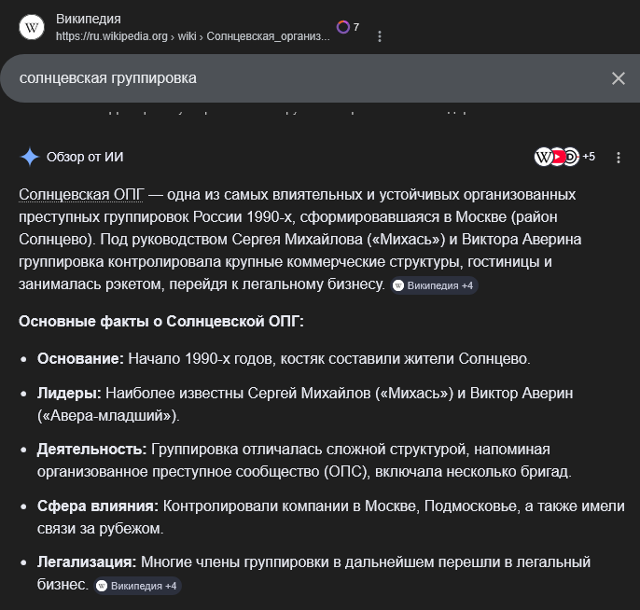Clear the search query with the X

618,78
